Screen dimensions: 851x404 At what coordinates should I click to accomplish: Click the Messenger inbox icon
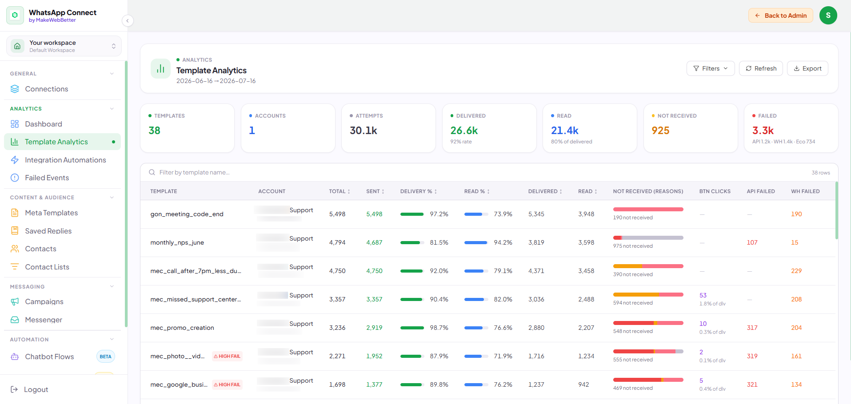(x=15, y=320)
